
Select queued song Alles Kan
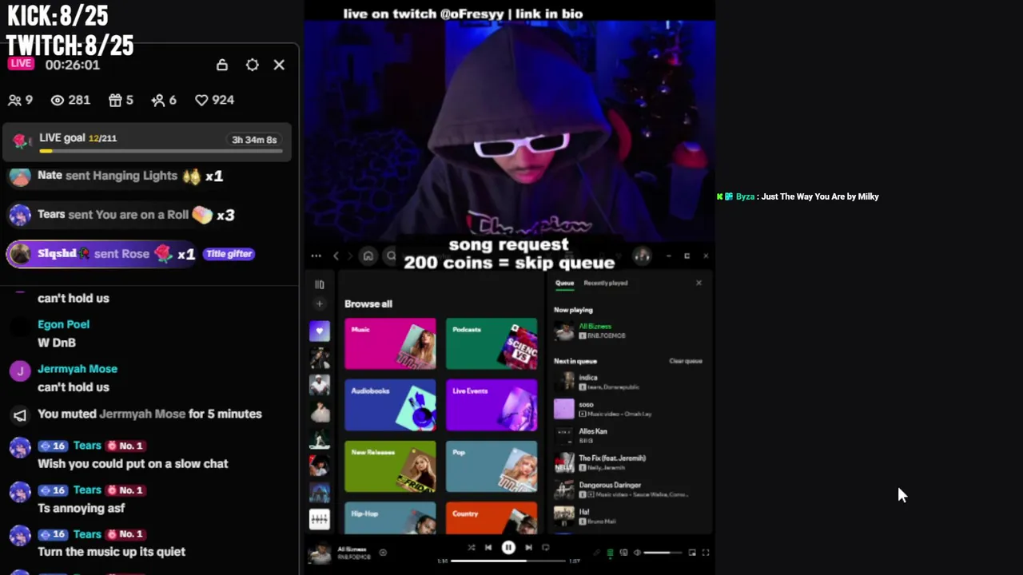[x=628, y=435]
